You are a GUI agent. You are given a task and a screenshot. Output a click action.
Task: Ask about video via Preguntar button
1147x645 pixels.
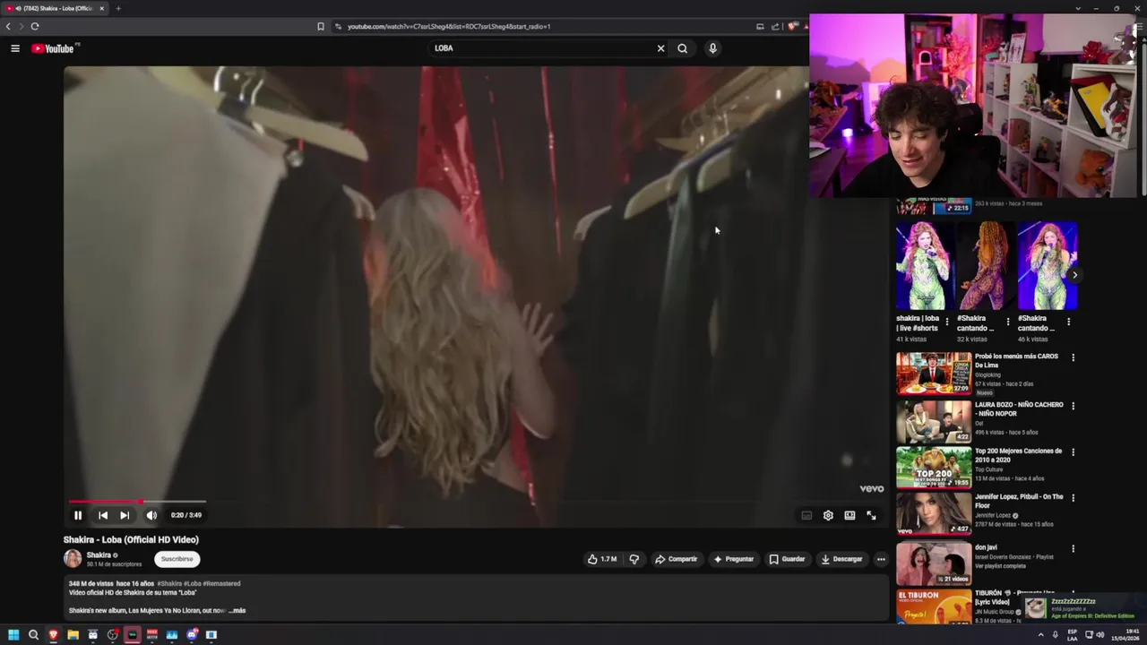coord(733,559)
